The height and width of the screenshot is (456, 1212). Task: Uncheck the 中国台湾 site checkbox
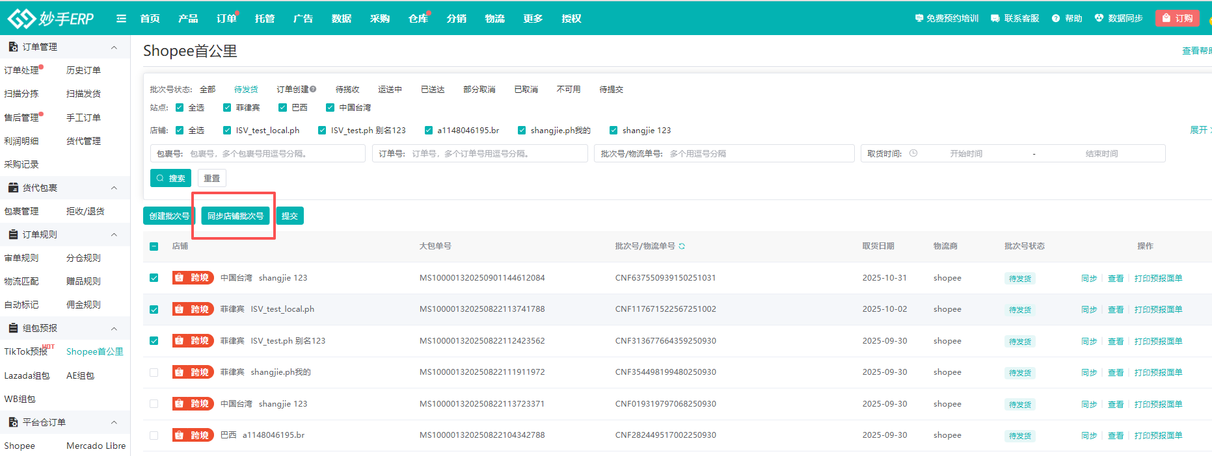[x=330, y=108]
